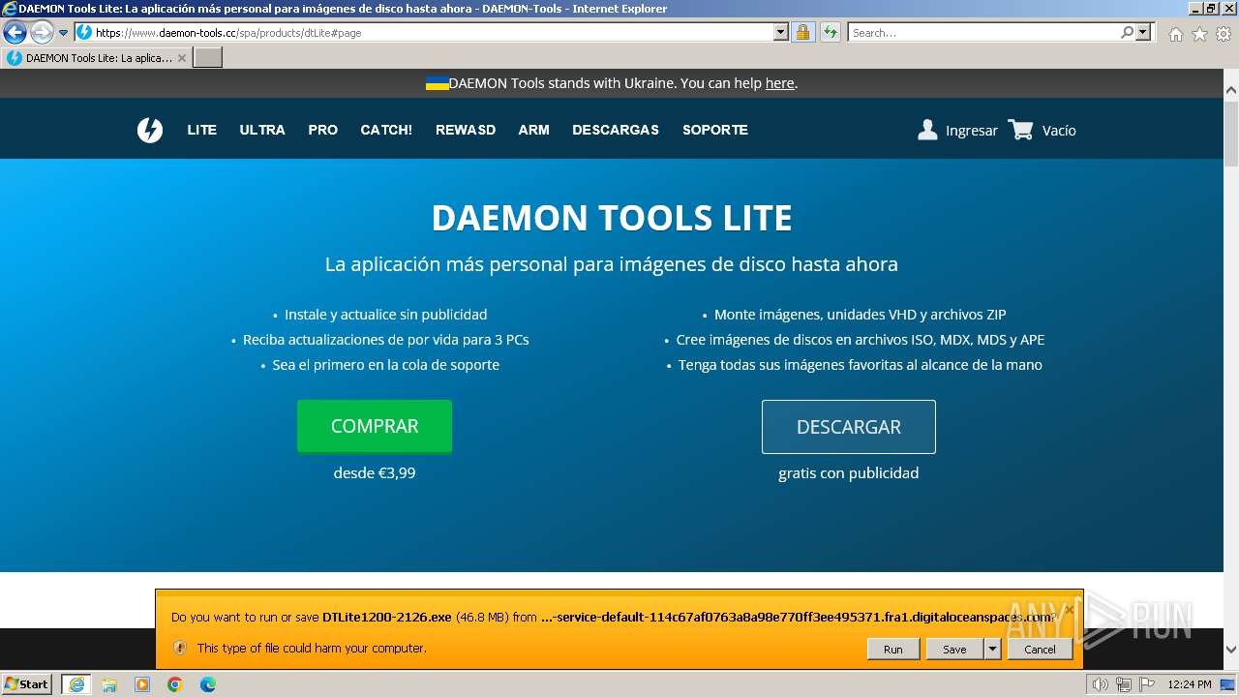Close the DAEMON Tools Lite tab
Viewport: 1239px width, 697px height.
pos(182,58)
